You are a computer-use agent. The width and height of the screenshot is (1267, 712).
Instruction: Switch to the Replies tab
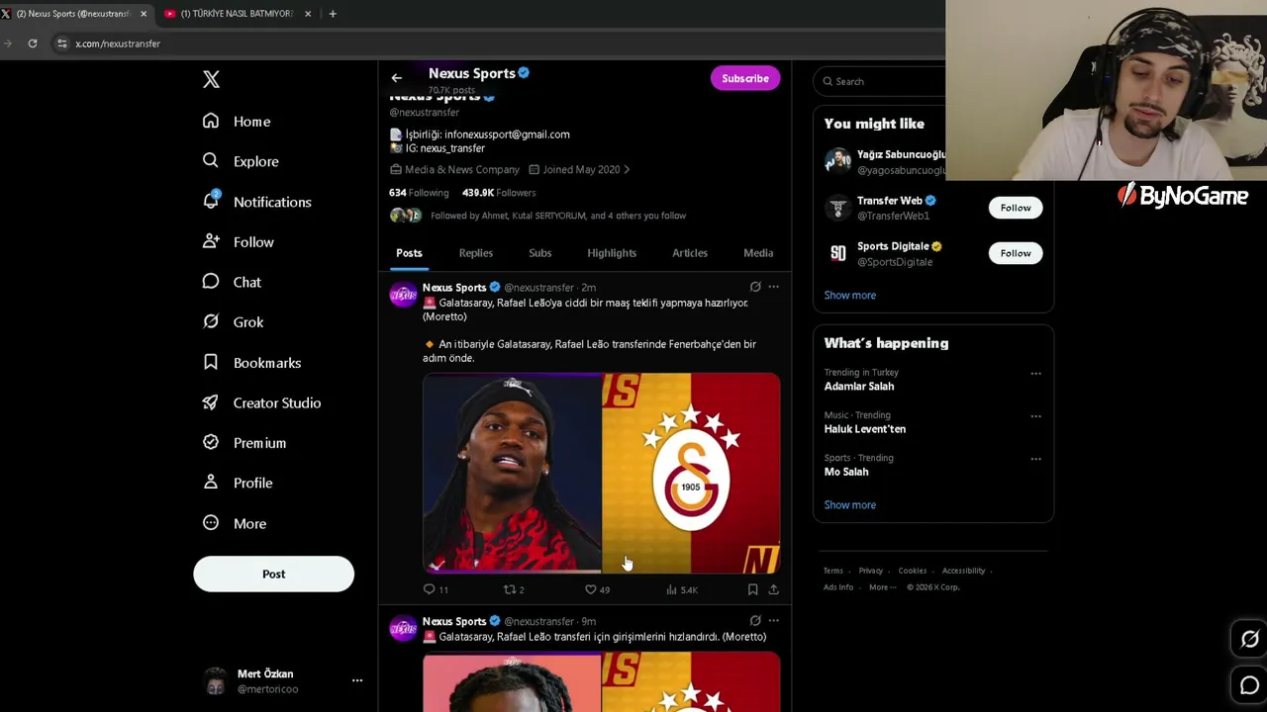(475, 253)
